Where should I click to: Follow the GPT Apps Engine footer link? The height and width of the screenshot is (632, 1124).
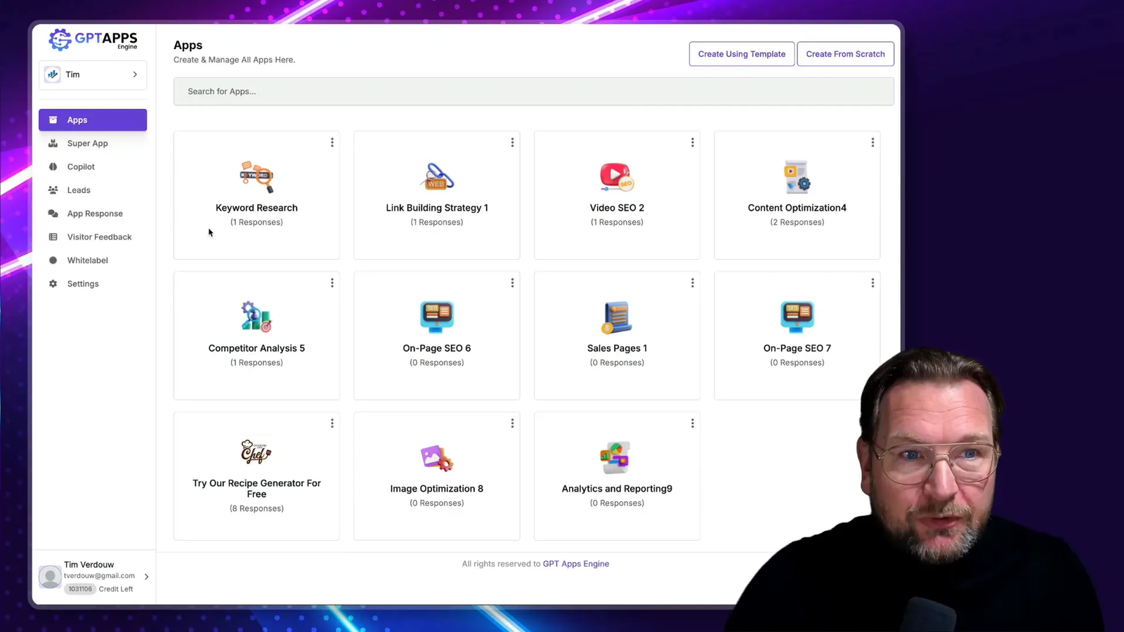point(576,564)
